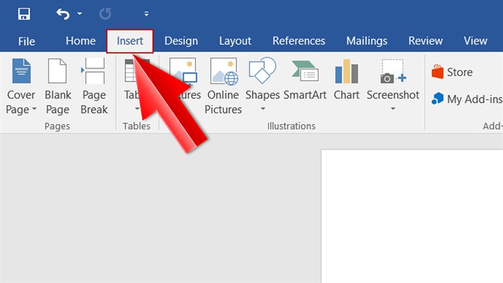Image resolution: width=503 pixels, height=283 pixels.
Task: Add a Blank Page
Action: [x=58, y=86]
